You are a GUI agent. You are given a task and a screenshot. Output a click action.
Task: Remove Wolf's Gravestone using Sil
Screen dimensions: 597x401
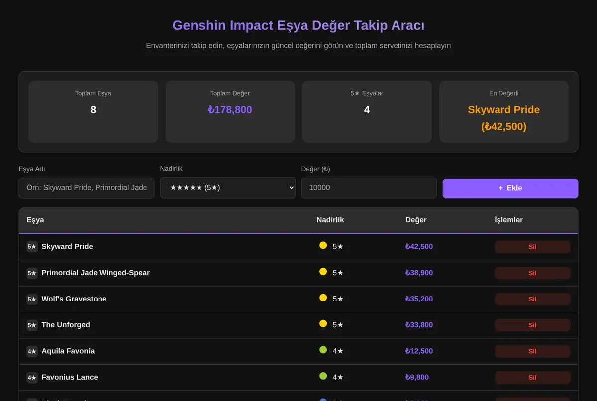(x=532, y=299)
